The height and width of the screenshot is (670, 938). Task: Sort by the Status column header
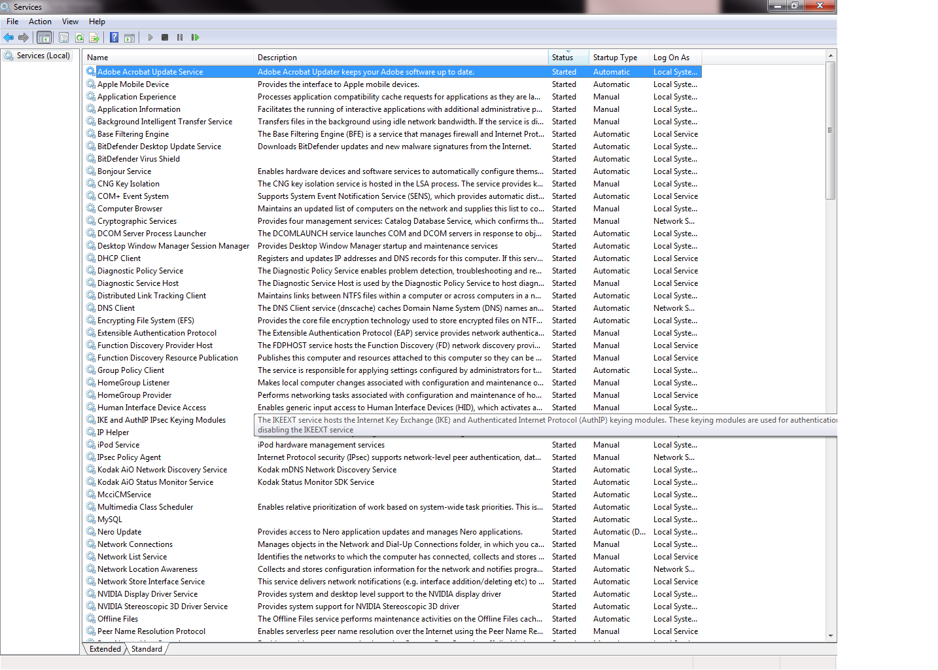click(569, 58)
